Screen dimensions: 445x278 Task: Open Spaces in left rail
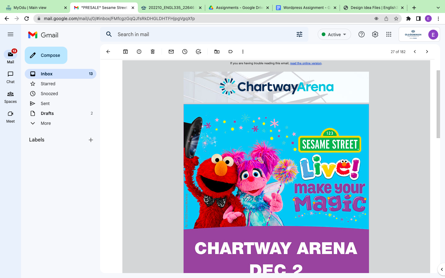pyautogui.click(x=11, y=97)
